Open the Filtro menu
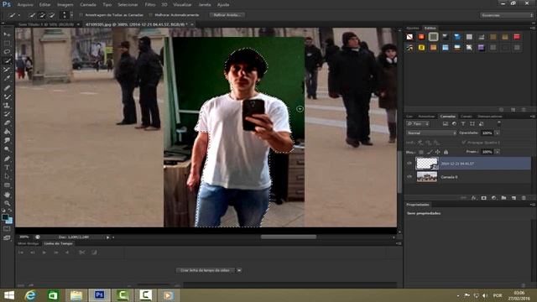The height and width of the screenshot is (302, 537). click(x=150, y=5)
